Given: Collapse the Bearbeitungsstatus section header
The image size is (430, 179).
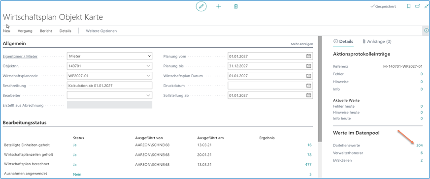Looking at the screenshot, I should coord(25,122).
